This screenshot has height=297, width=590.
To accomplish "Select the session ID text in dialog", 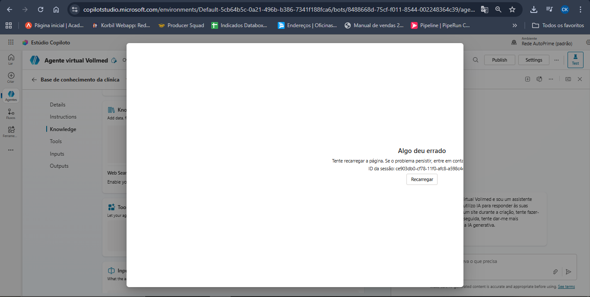I will pyautogui.click(x=416, y=169).
